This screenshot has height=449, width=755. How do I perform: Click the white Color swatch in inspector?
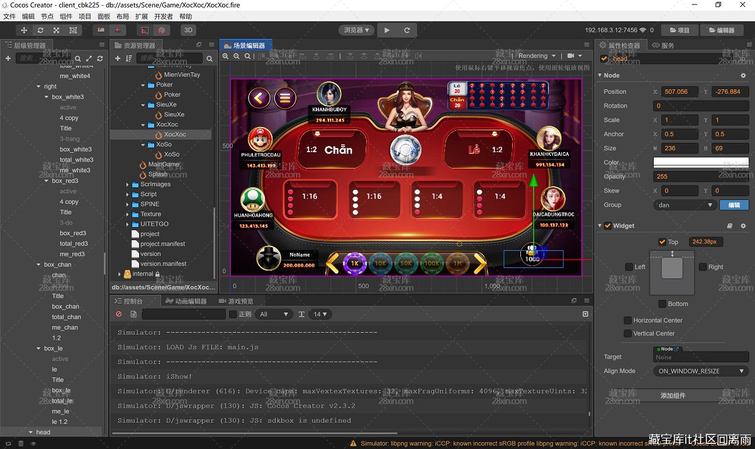(701, 162)
